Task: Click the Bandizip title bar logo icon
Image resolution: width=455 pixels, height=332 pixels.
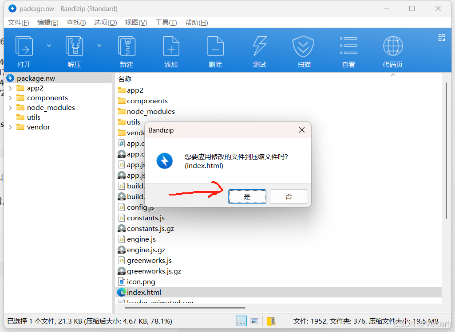Action: tap(12, 8)
